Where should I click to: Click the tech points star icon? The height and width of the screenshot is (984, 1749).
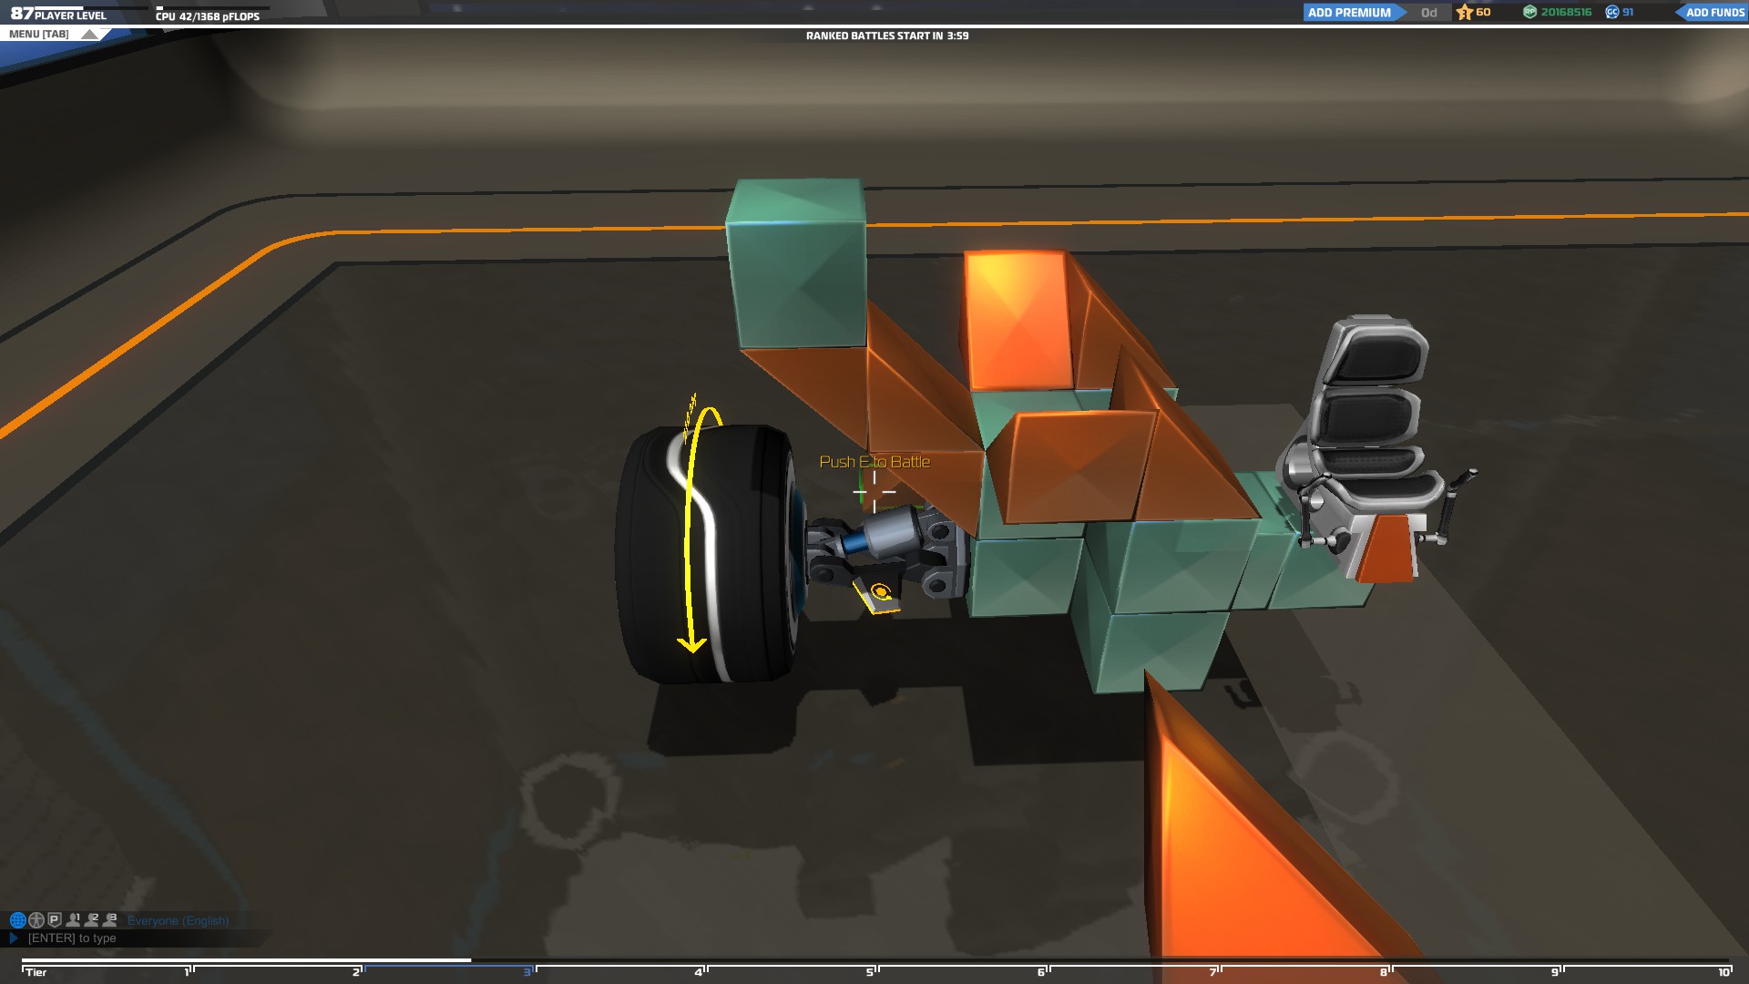[1465, 13]
